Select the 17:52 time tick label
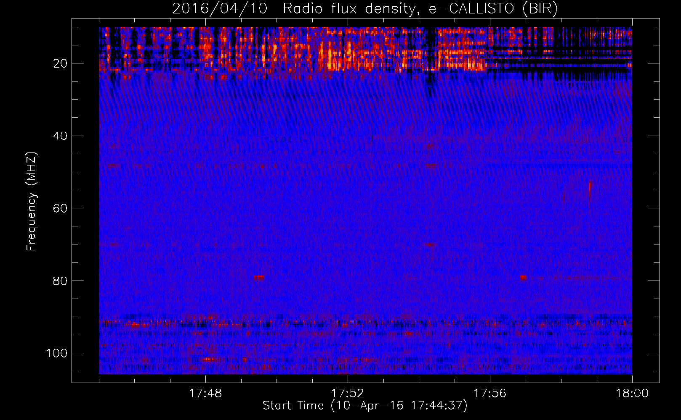Viewport: 681px width, 420px height. (348, 393)
